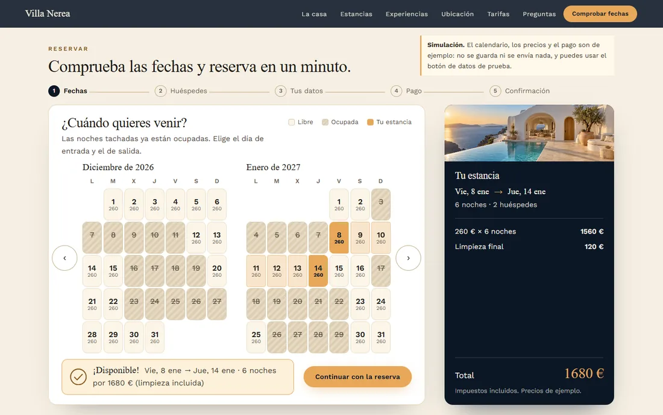
Task: Select January 1 in the calendar
Action: 339,204
